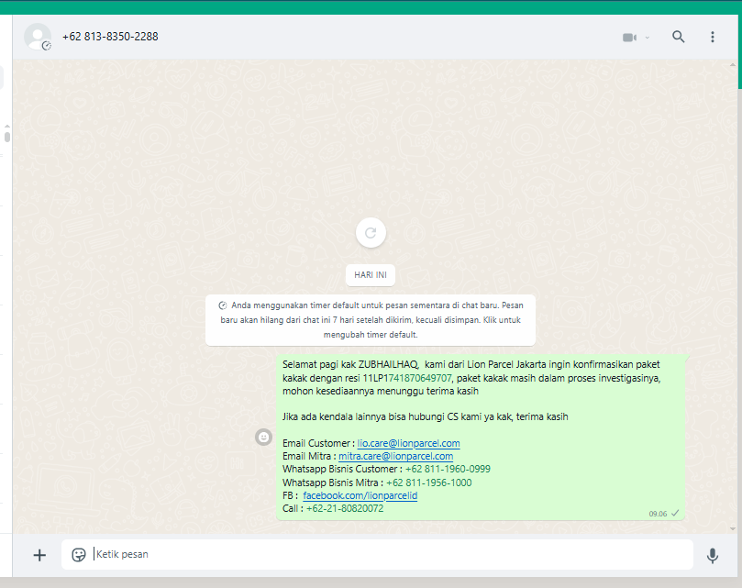Open the emoji and sticker picker
742x588 pixels.
pyautogui.click(x=79, y=554)
